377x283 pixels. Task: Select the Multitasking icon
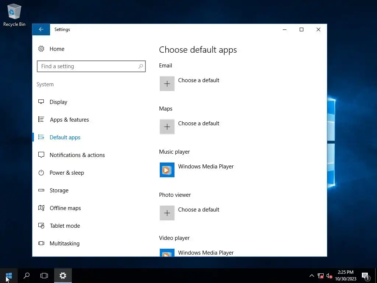point(41,243)
